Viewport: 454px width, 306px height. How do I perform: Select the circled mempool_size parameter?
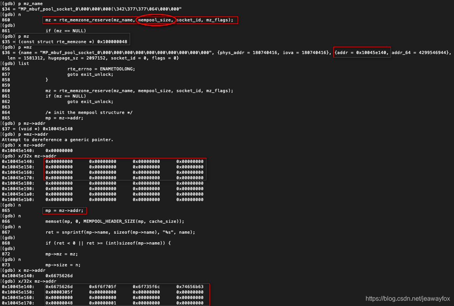point(156,20)
